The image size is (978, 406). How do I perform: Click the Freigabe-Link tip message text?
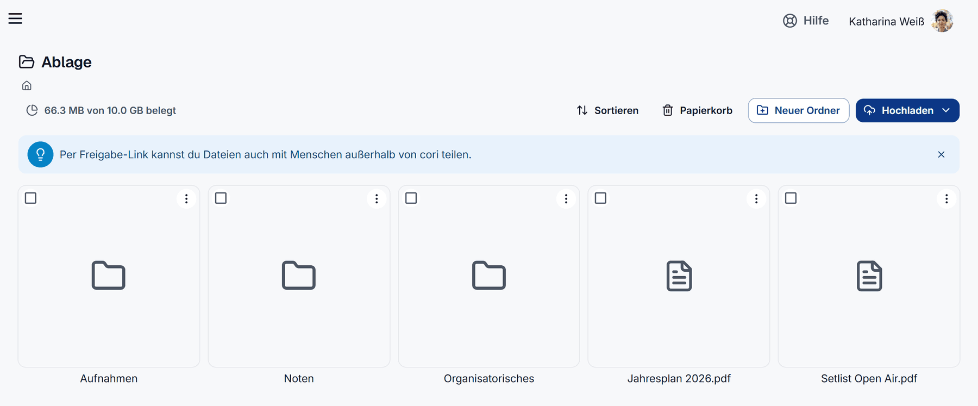coord(266,154)
